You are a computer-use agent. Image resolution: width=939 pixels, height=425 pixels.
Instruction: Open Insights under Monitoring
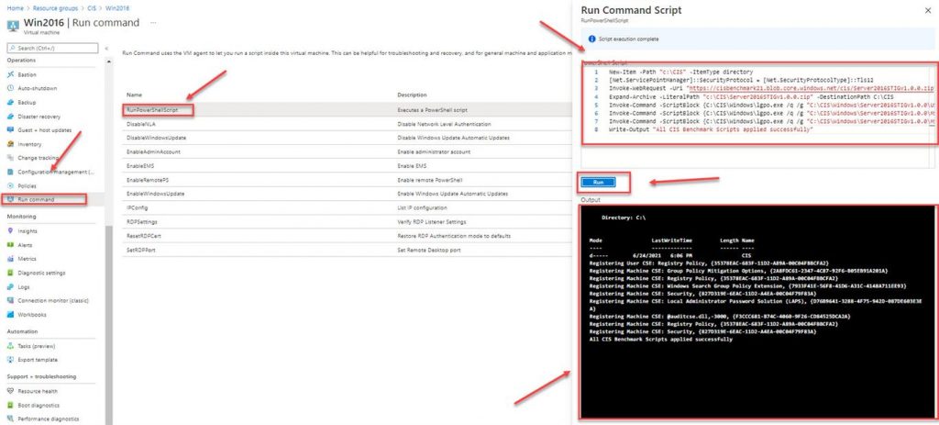tap(28, 231)
